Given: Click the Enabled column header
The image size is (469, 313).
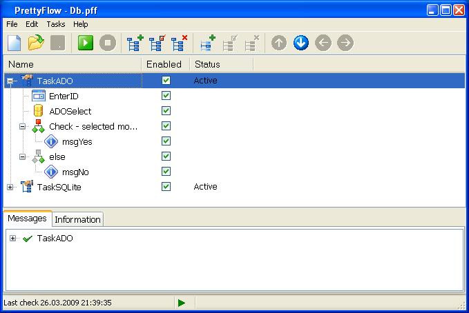Looking at the screenshot, I should tap(165, 64).
